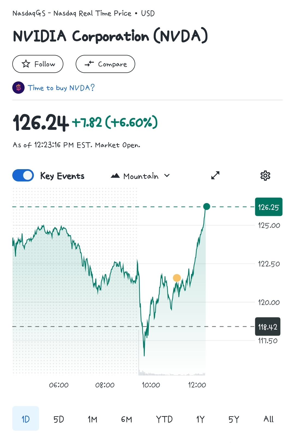Click the star icon in Follow button
Image resolution: width=295 pixels, height=443 pixels.
click(26, 64)
